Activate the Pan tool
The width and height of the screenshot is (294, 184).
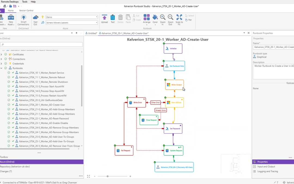188,20
